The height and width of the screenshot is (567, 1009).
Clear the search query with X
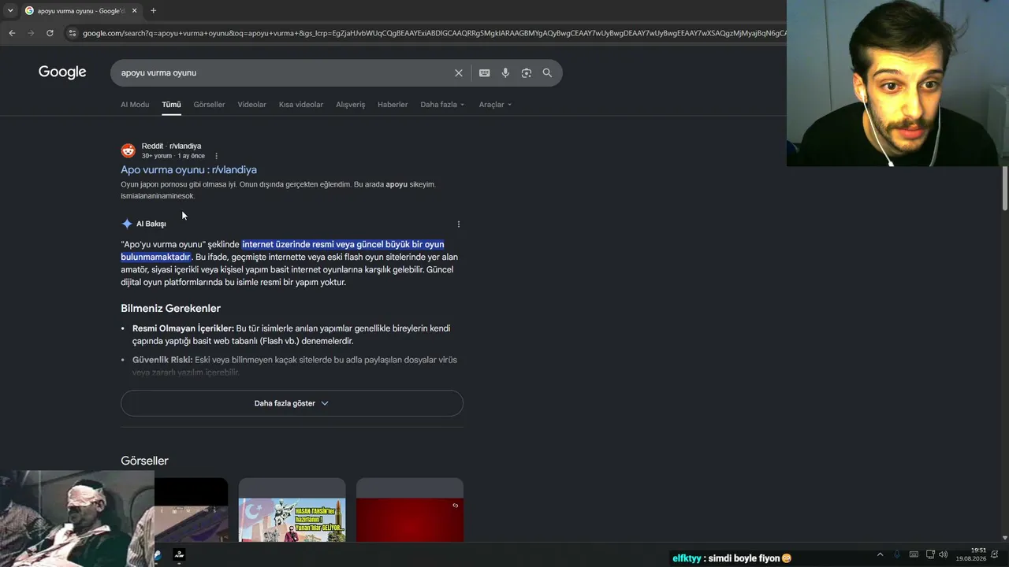(458, 72)
